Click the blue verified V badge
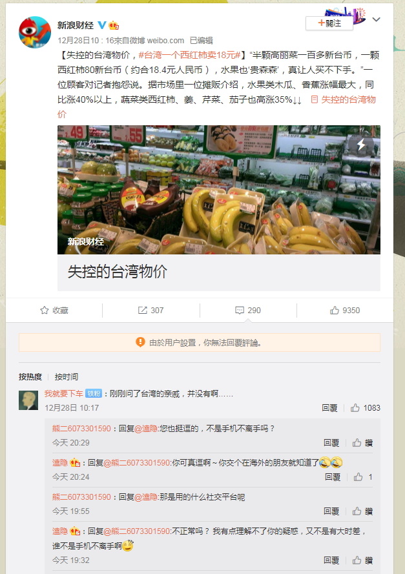 102,25
